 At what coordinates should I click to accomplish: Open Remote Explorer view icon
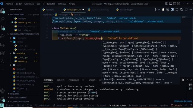coord(2,45)
